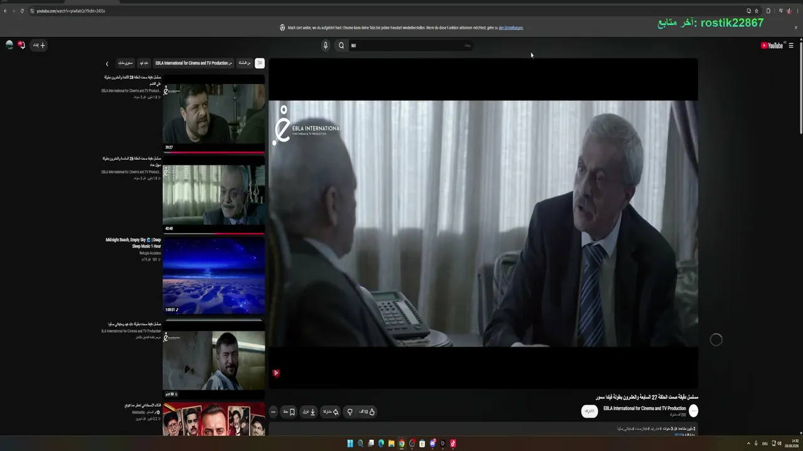The height and width of the screenshot is (451, 803).
Task: Subscribe to EBLA International channel
Action: (x=589, y=411)
